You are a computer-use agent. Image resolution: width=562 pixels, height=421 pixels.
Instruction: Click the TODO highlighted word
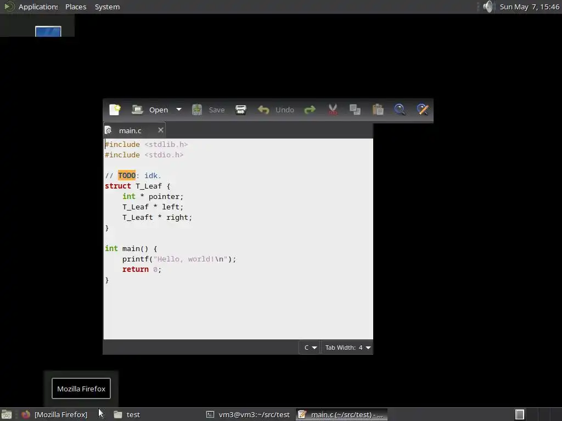127,175
